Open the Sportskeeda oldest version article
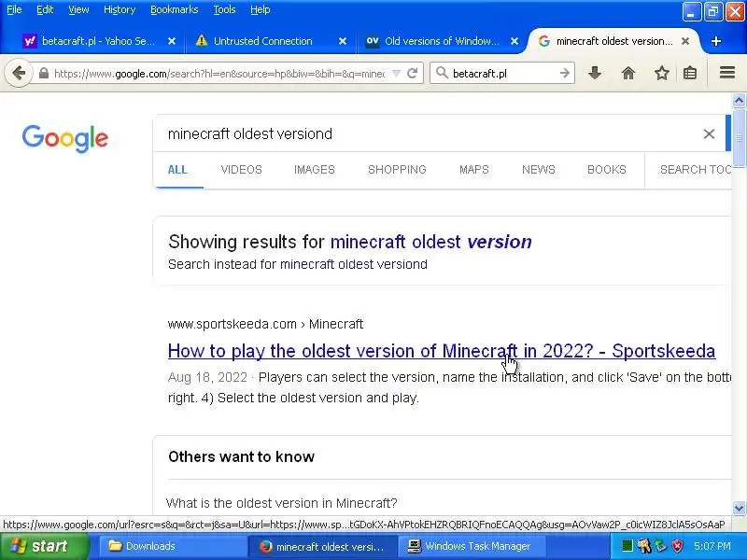 click(442, 351)
